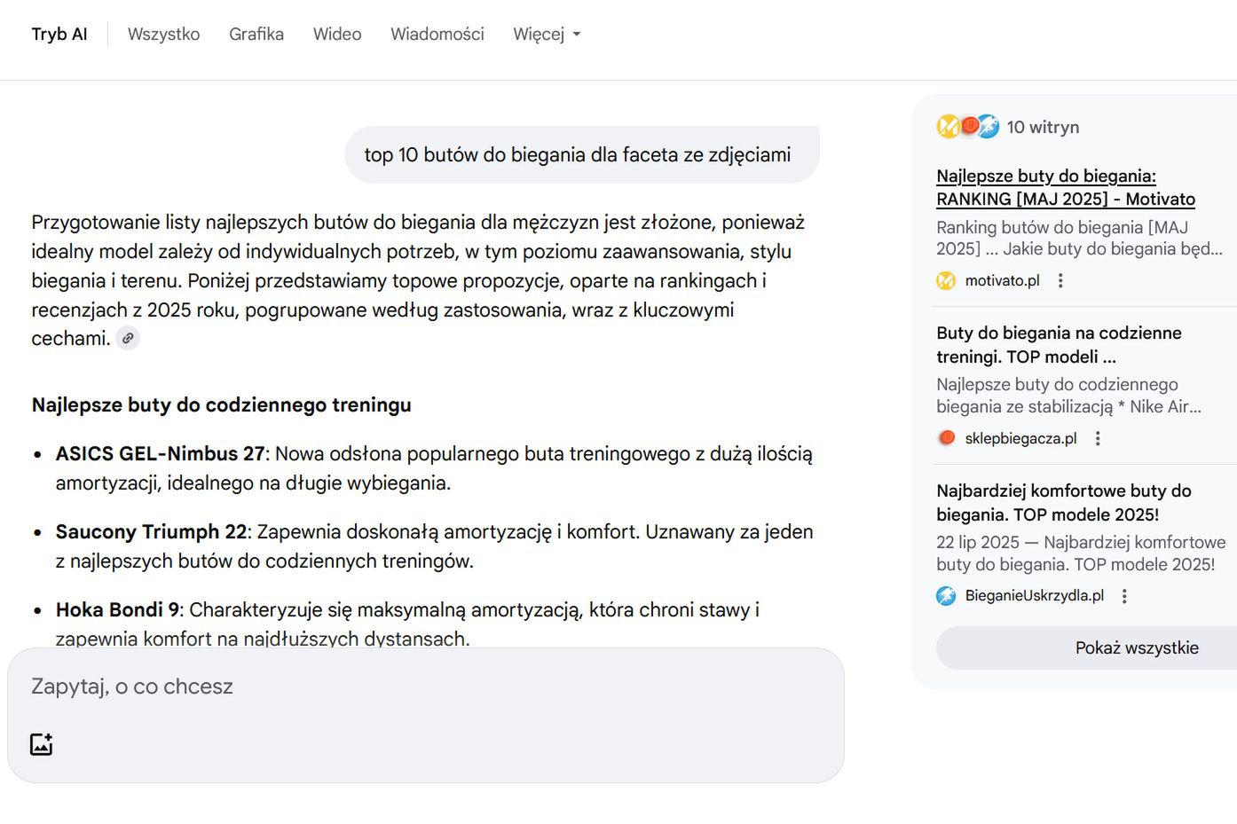Select the Tryb AI tab
The image size is (1237, 824).
pyautogui.click(x=59, y=34)
